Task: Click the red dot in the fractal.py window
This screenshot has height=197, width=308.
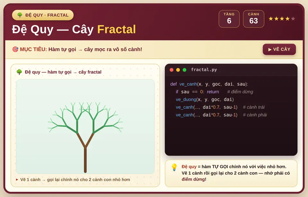Action: coord(171,70)
